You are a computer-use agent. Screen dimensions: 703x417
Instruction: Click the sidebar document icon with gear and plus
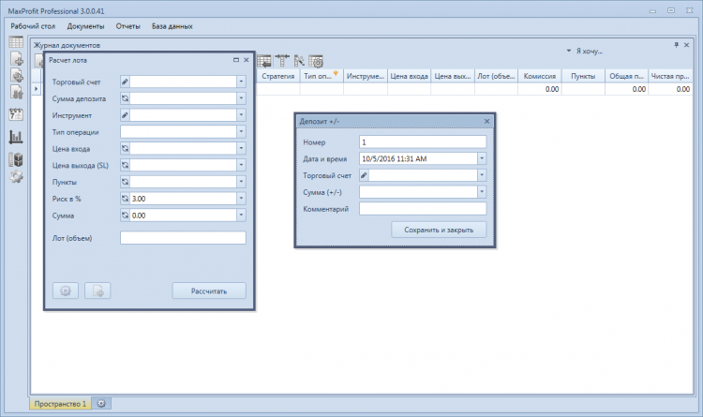pos(17,75)
